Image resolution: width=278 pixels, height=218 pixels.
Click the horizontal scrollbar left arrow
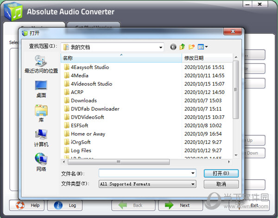[x=64, y=162]
